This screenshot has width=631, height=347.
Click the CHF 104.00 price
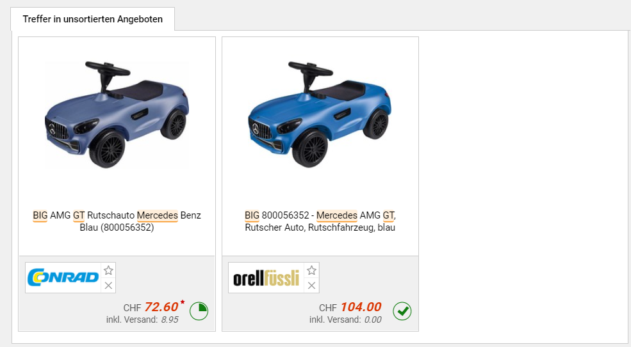pos(350,307)
